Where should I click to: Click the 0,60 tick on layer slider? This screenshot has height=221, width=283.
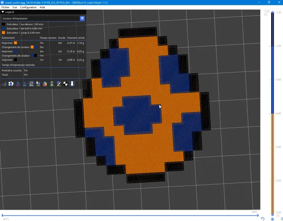coord(279,113)
